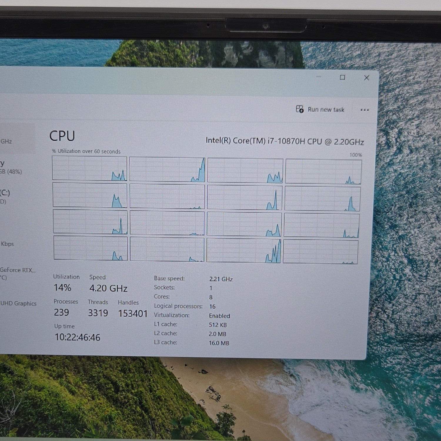441x441 pixels.
Task: Click the Run new task button
Action: pos(320,109)
